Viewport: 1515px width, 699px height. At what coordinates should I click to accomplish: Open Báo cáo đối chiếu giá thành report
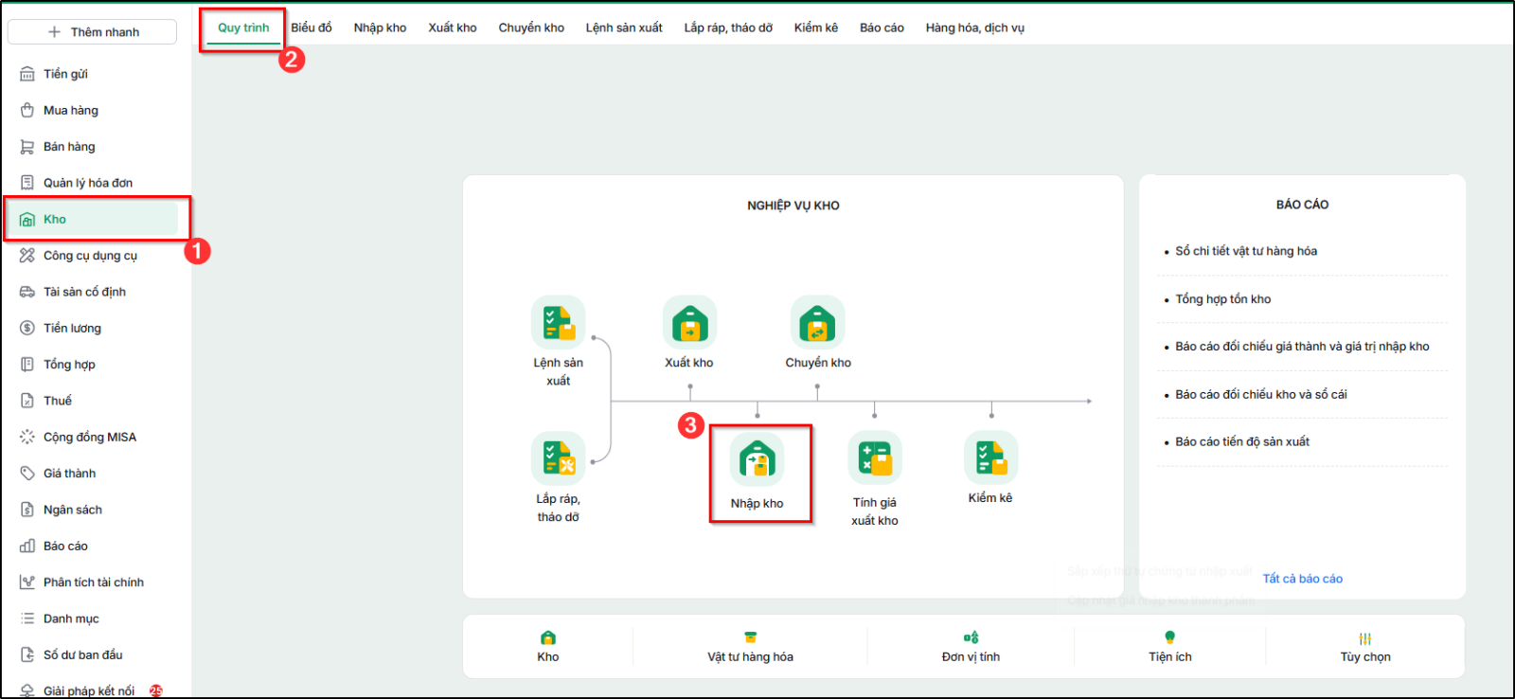(1302, 347)
